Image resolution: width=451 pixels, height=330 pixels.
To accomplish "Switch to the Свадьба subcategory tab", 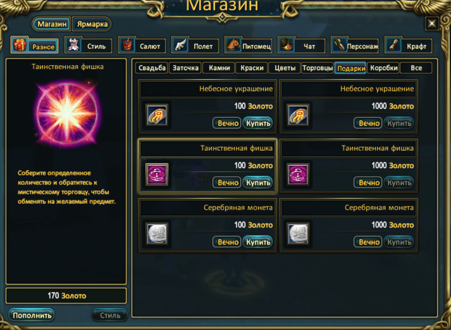I will click(x=152, y=68).
